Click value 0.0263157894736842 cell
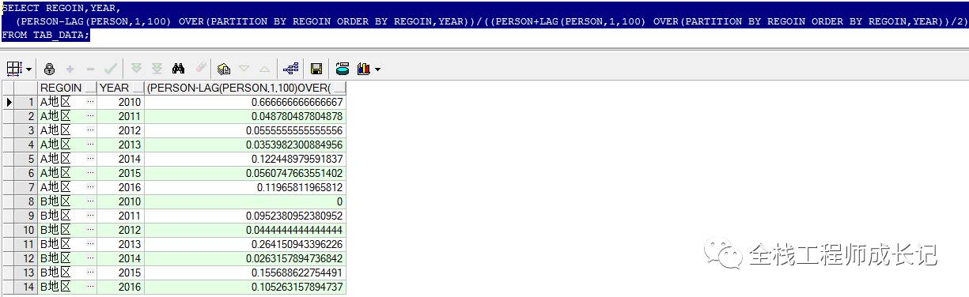 [246, 258]
